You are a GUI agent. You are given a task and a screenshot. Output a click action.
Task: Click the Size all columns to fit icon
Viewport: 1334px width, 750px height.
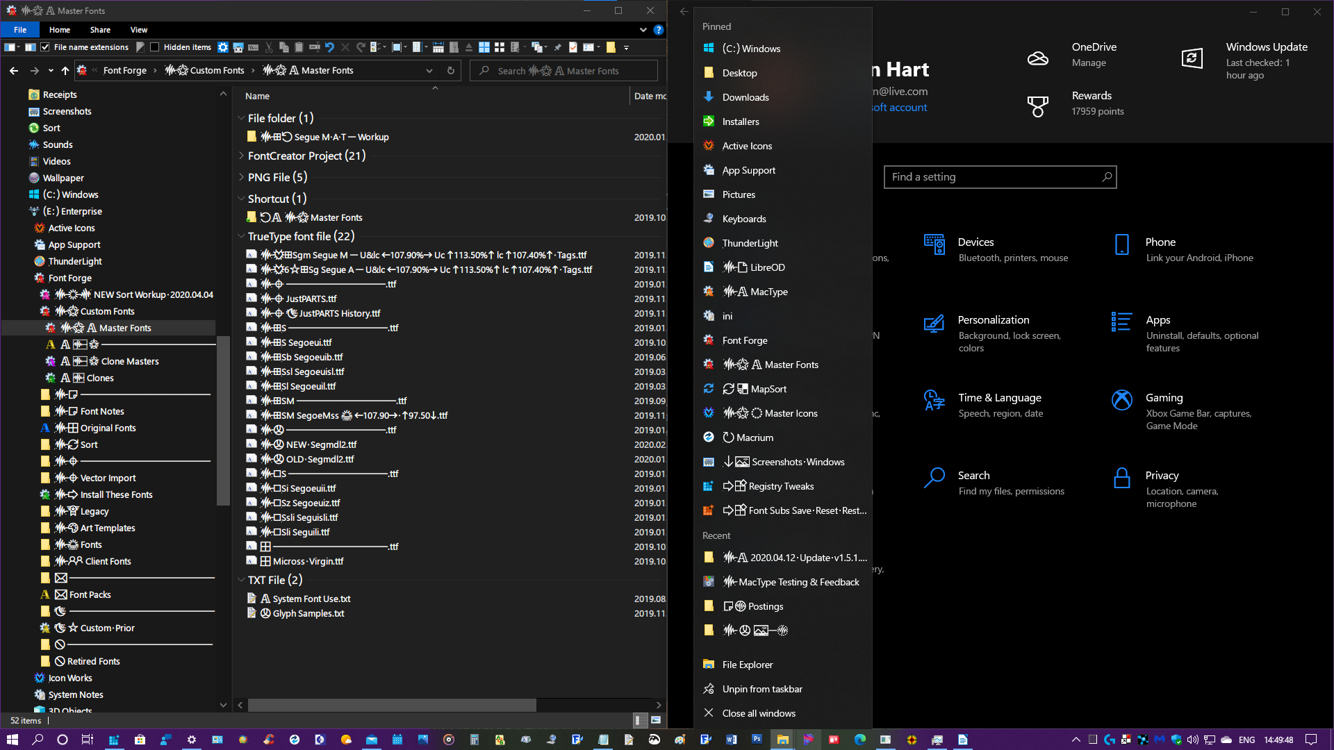[438, 47]
